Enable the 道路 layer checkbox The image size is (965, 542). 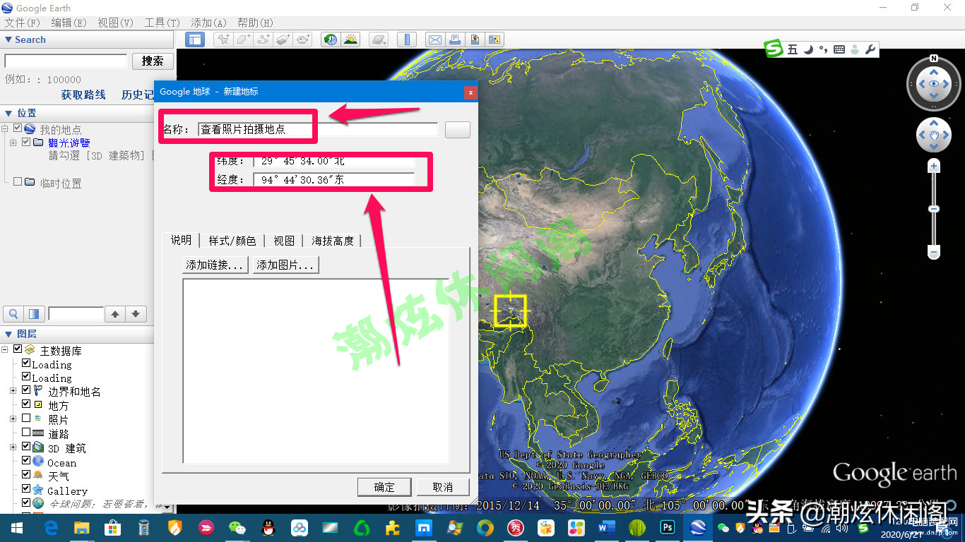coord(26,433)
